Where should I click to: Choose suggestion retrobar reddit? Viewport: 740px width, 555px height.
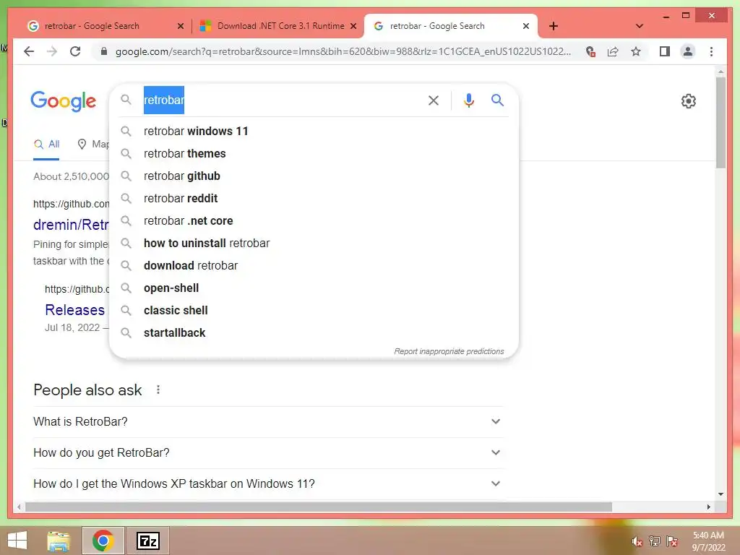coord(314,198)
